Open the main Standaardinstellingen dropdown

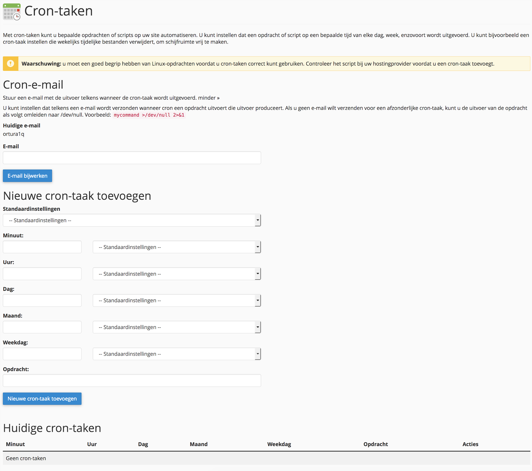coord(132,220)
